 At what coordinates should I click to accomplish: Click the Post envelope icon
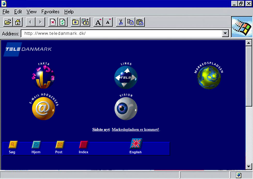pyautogui.click(x=60, y=144)
